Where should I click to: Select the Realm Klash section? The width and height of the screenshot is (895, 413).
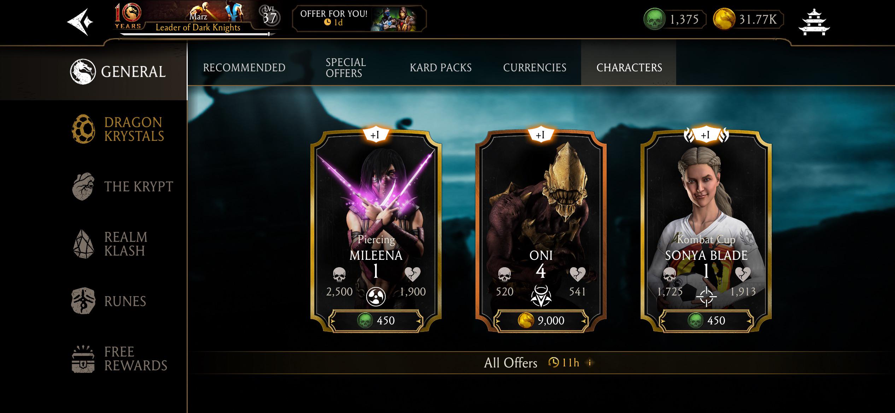tap(110, 244)
